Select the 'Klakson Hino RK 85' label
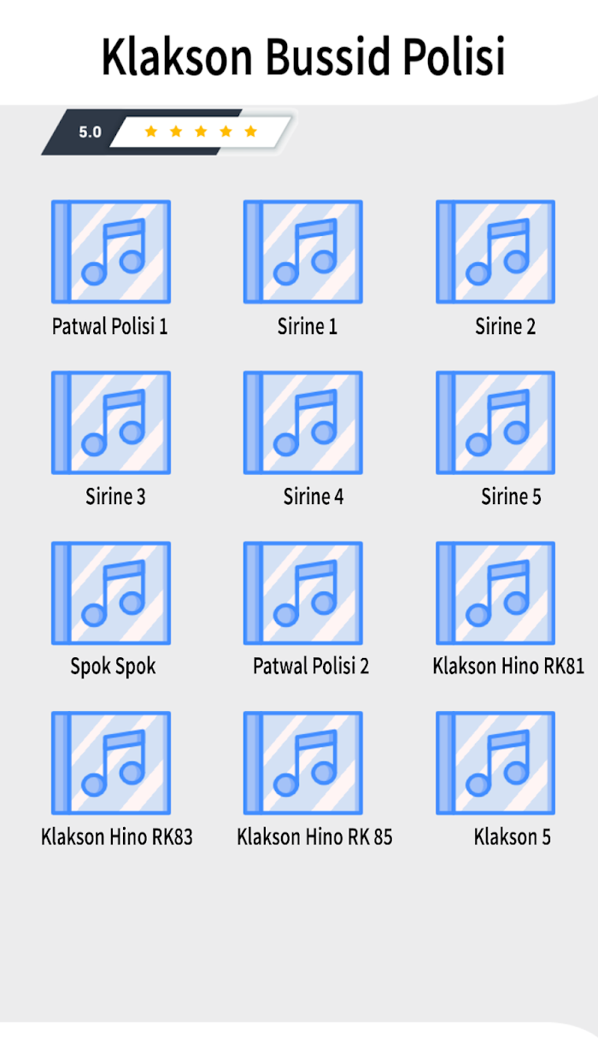Viewport: 598px width, 1063px height. (314, 837)
